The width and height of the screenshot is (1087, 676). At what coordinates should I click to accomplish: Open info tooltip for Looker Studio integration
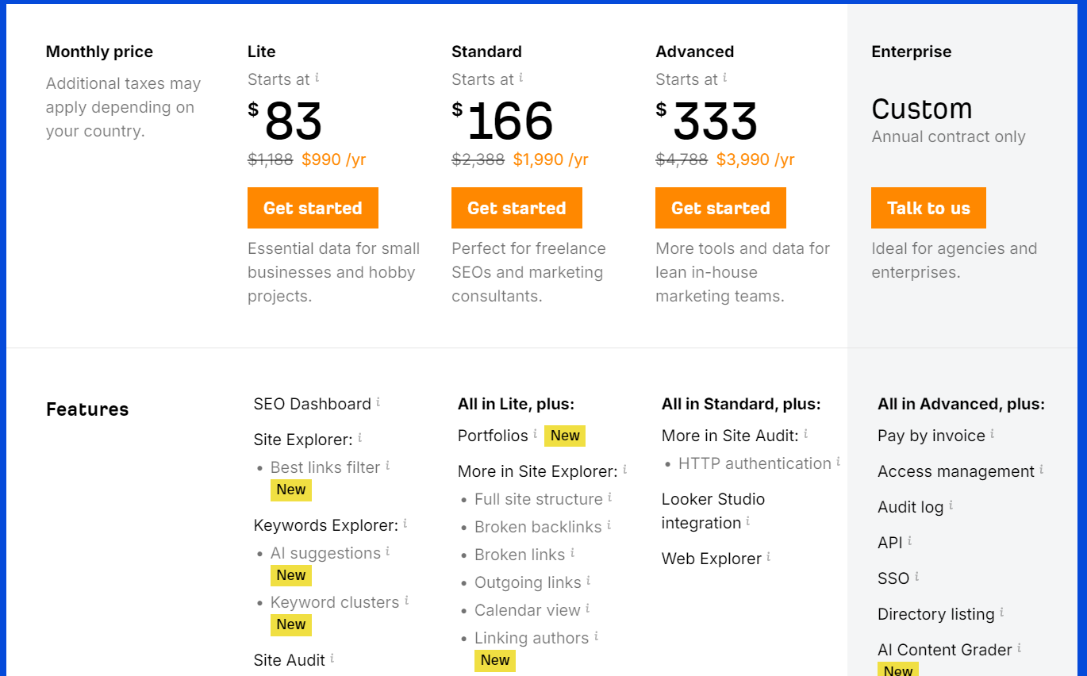coord(748,521)
